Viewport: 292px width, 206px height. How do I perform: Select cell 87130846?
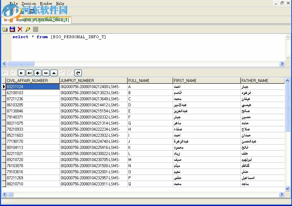(x=33, y=111)
